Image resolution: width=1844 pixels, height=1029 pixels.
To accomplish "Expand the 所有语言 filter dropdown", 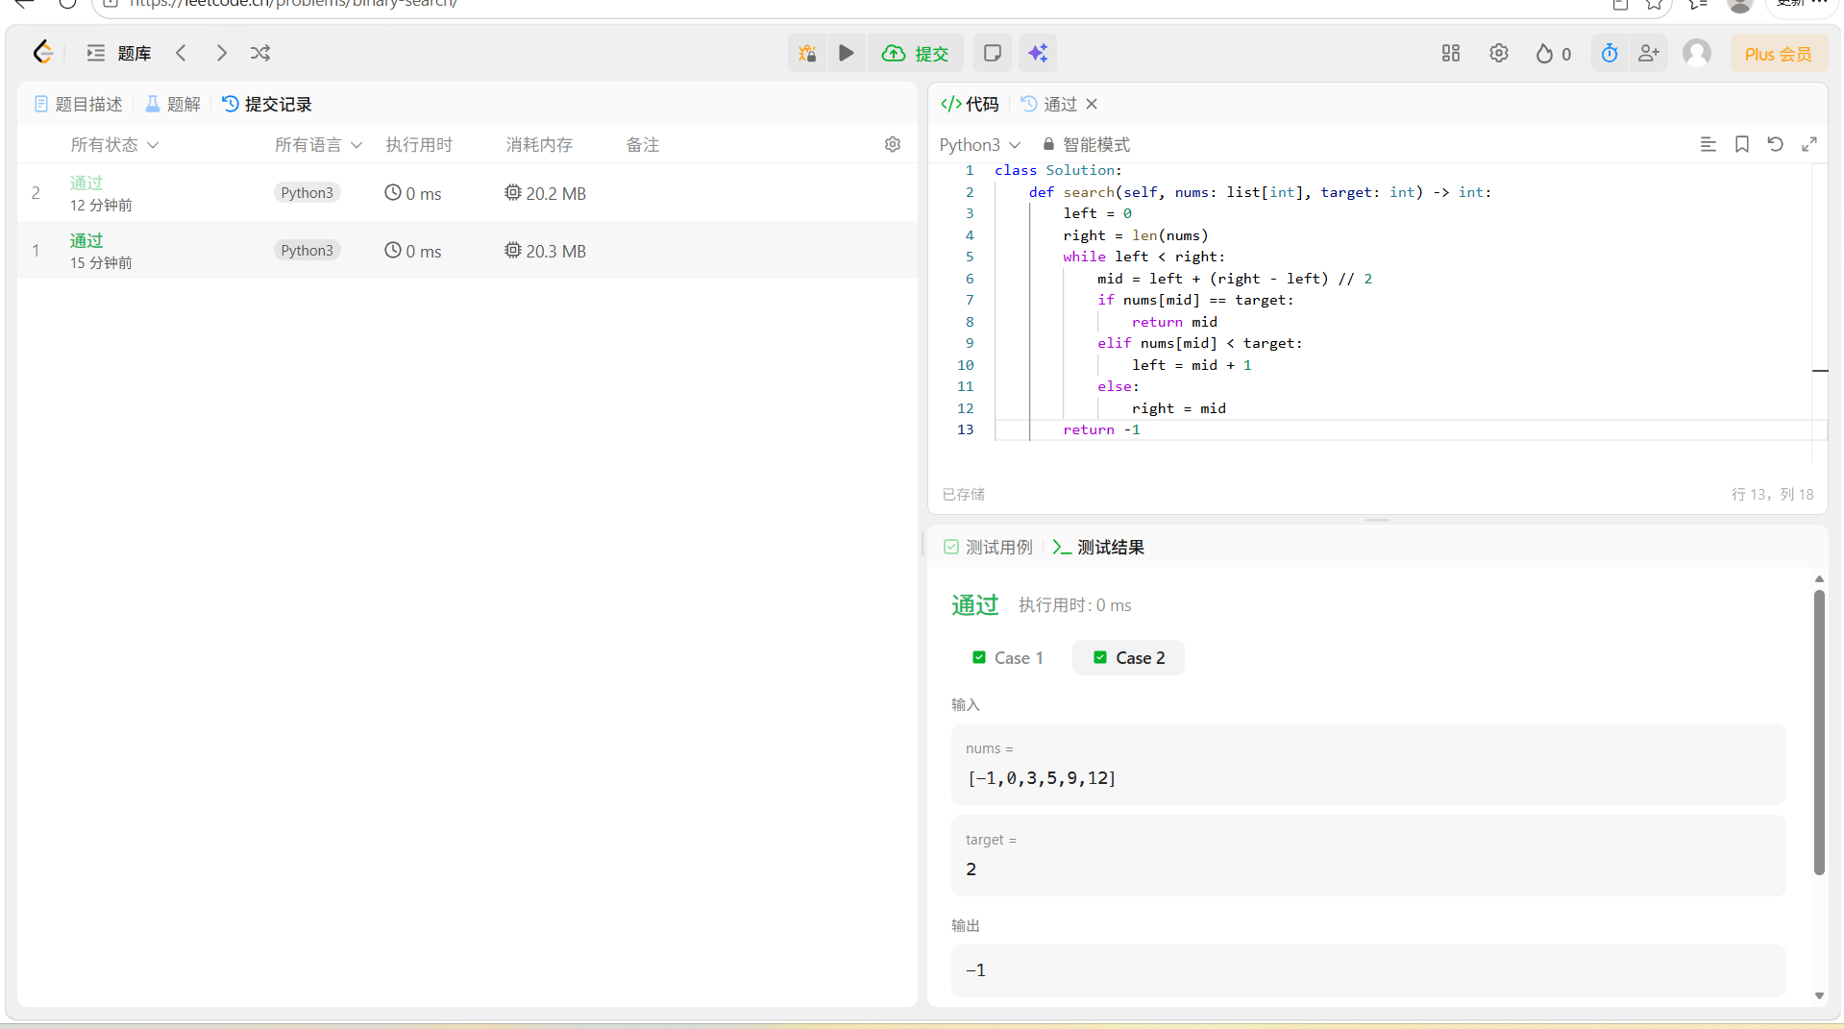I will [318, 144].
